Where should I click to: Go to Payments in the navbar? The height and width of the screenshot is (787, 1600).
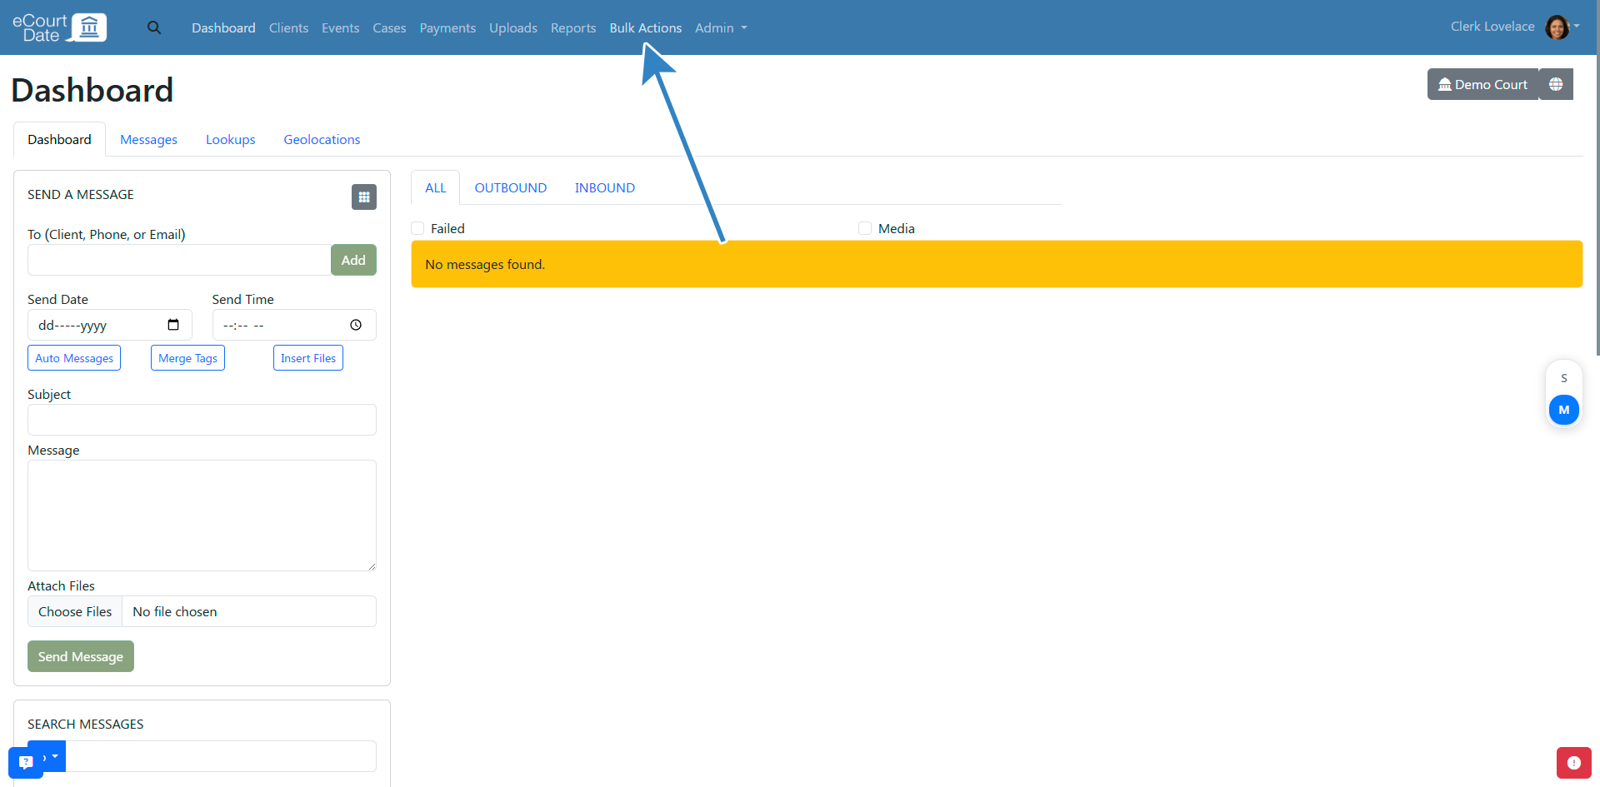pos(447,27)
